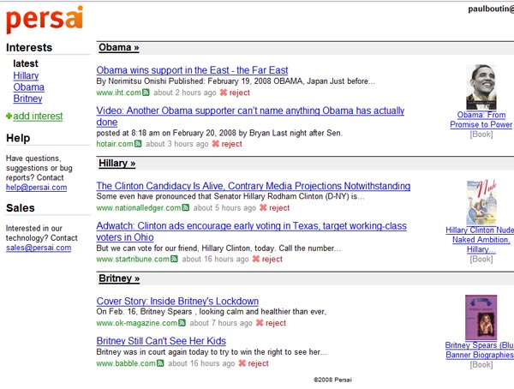The width and height of the screenshot is (514, 389).
Task: Click the RSS icon beside www.startribune.com
Action: pyautogui.click(x=174, y=259)
